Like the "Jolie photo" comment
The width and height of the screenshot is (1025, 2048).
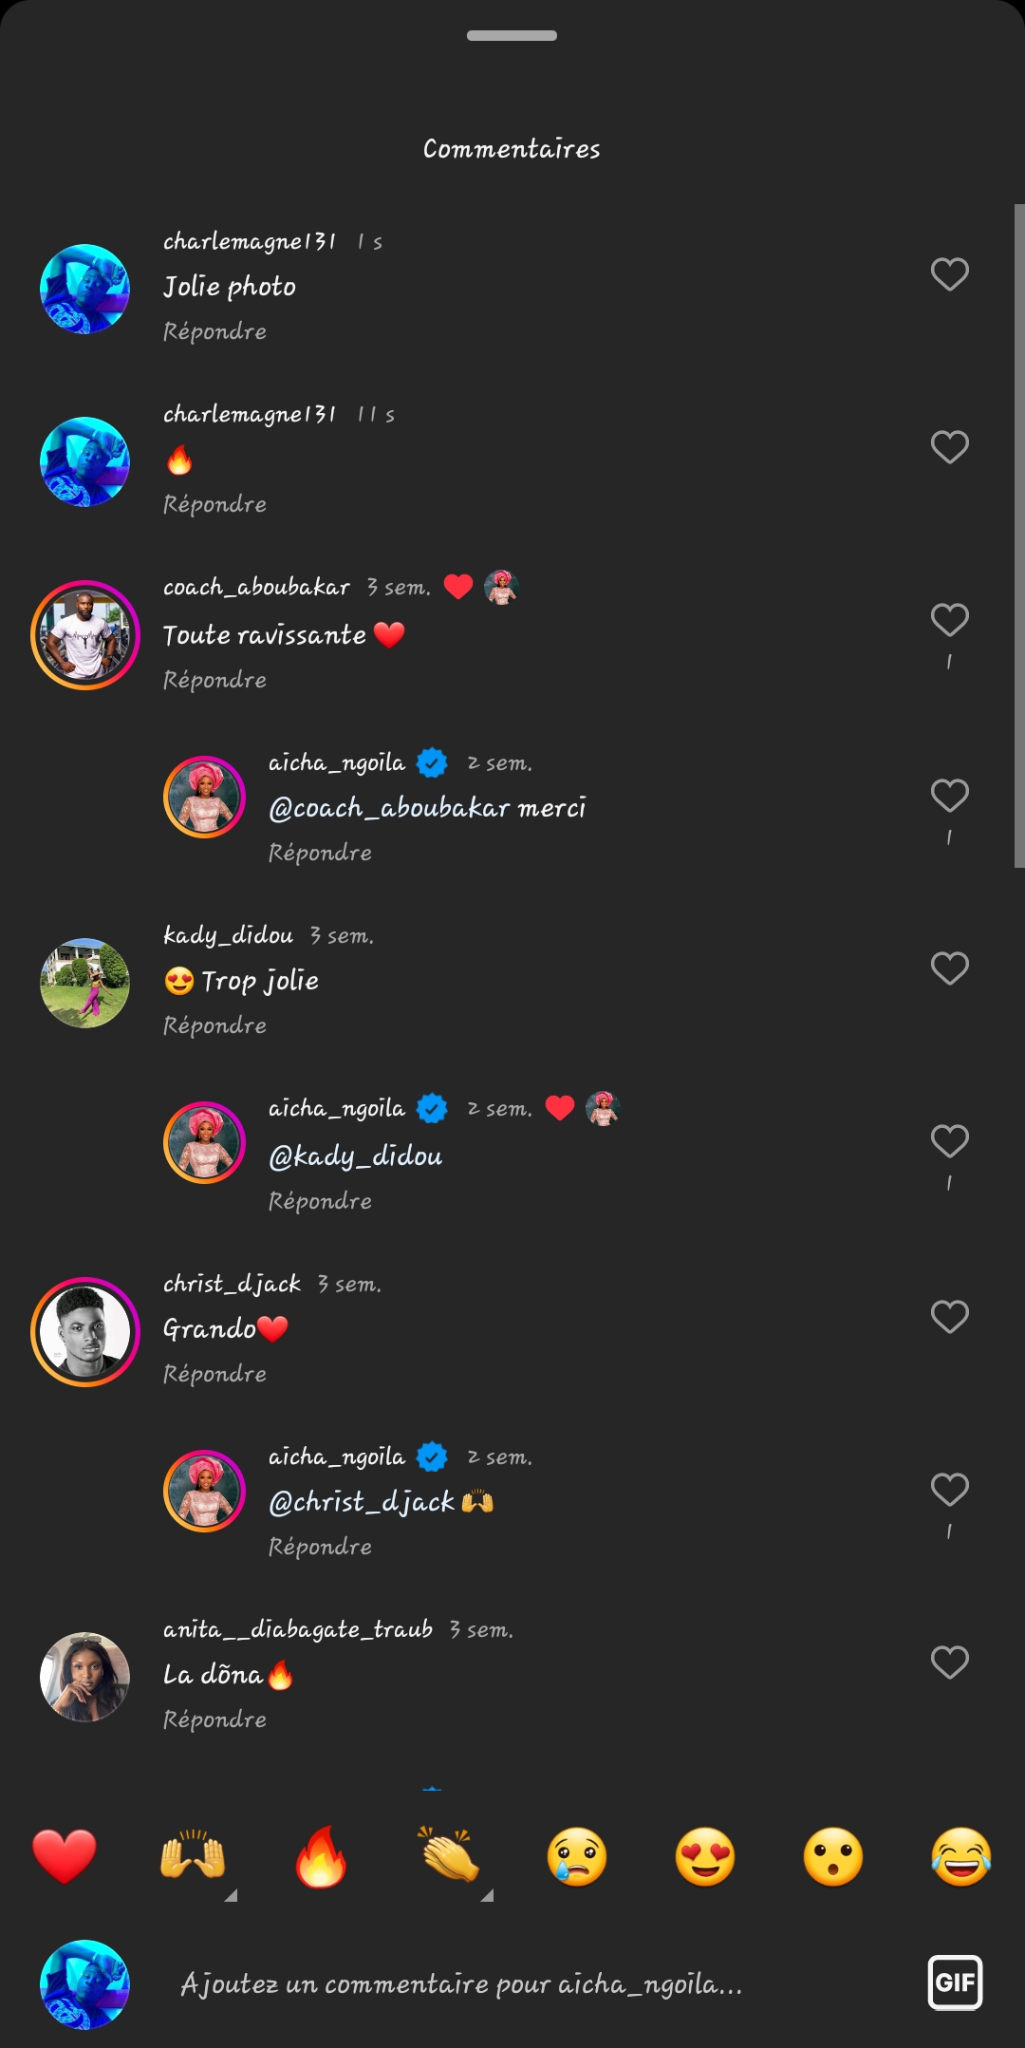pos(949,274)
